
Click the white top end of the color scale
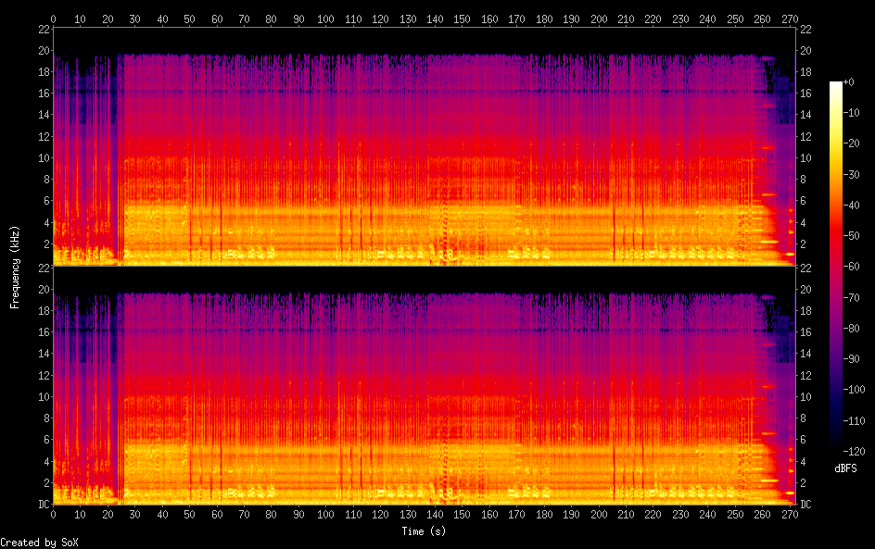point(836,85)
